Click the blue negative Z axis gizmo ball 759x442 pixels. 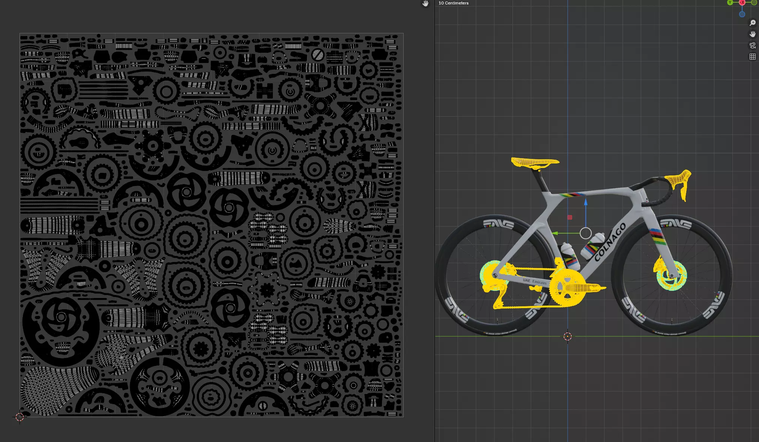[742, 14]
